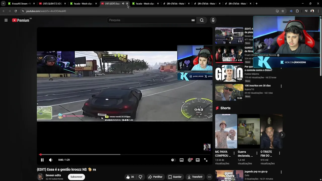322x181 pixels.
Task: Reload the page
Action: (16, 11)
